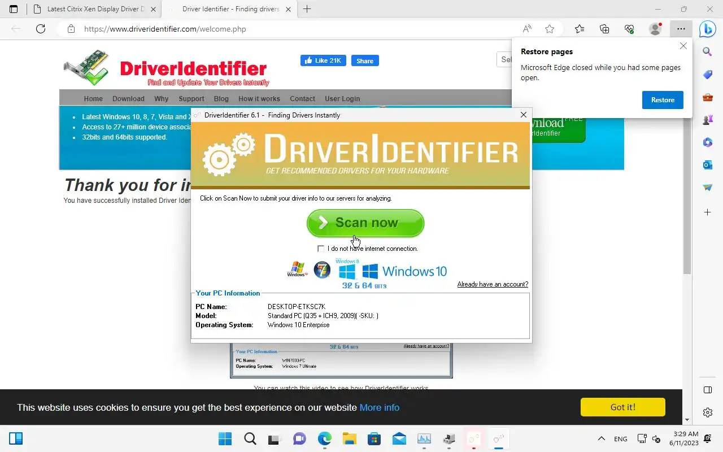The image size is (723, 452).
Task: Close the DriverIdentifier 6.1 dialog
Action: click(x=523, y=115)
